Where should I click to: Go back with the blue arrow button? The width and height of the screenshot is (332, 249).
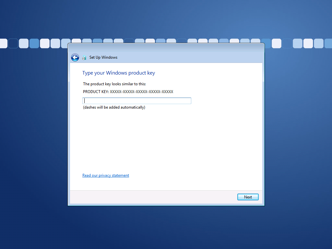(75, 57)
